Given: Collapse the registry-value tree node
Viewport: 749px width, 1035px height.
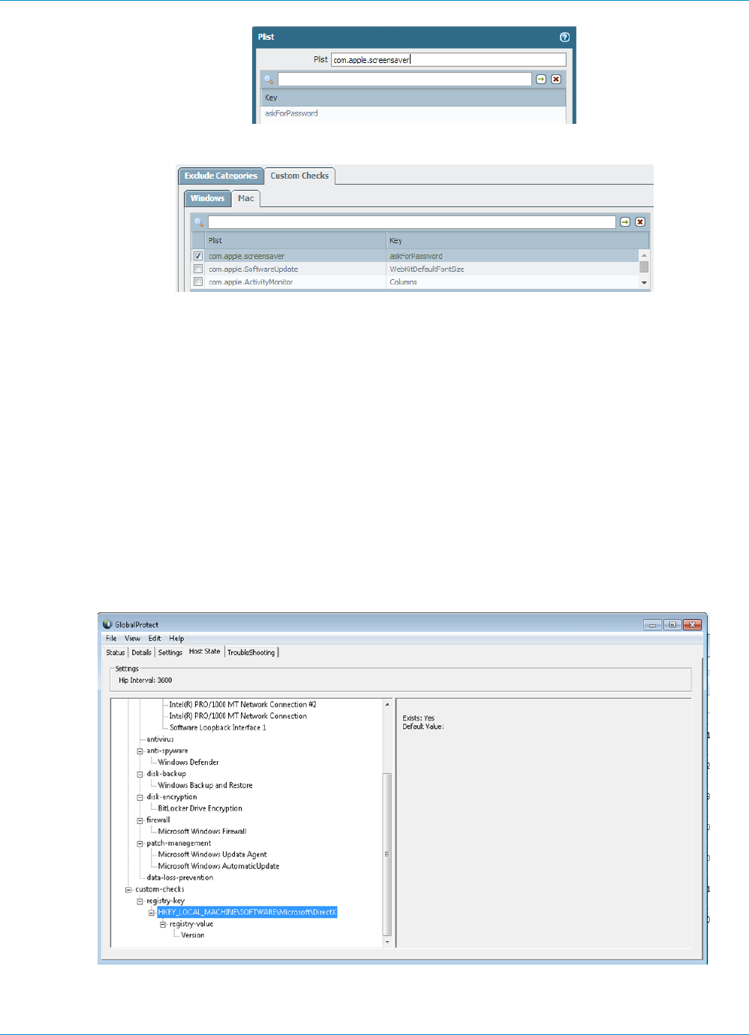Looking at the screenshot, I should 163,925.
